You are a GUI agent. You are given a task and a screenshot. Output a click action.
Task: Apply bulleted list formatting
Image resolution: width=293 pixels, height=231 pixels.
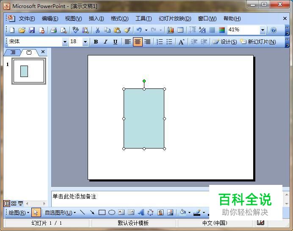coord(169,42)
